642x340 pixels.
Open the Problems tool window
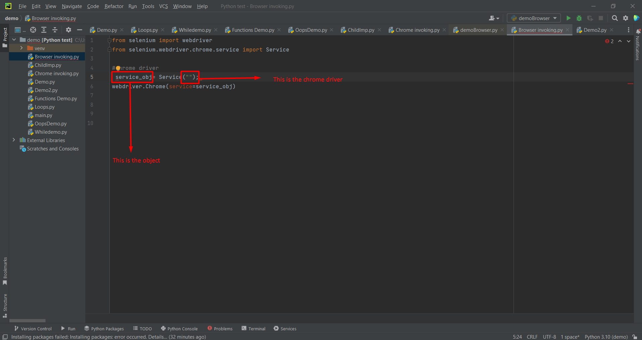[220, 329]
